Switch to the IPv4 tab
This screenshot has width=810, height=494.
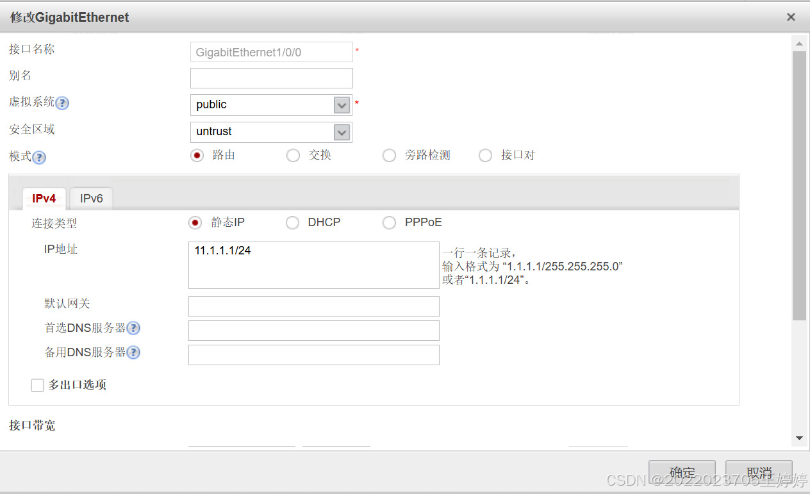(x=44, y=199)
